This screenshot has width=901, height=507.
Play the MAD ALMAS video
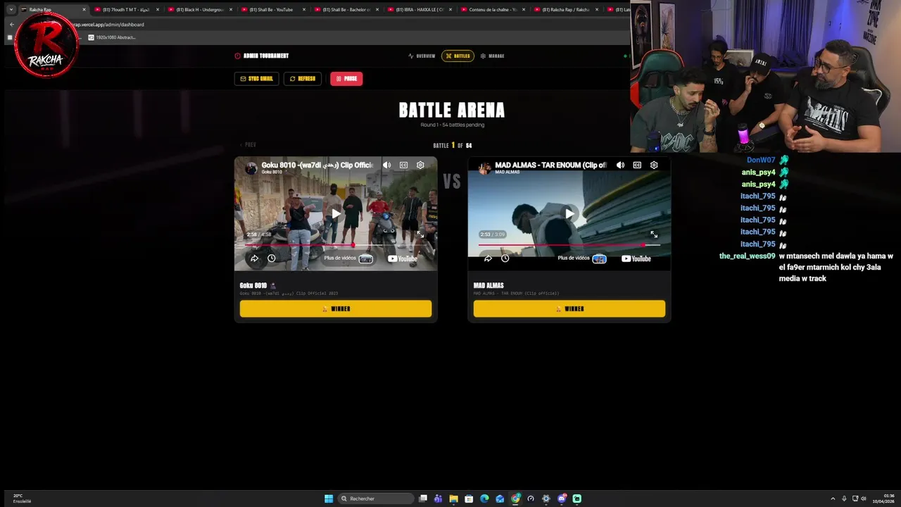[569, 213]
